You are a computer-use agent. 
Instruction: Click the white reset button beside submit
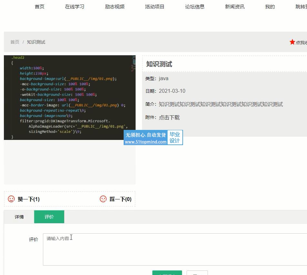(x=197, y=273)
